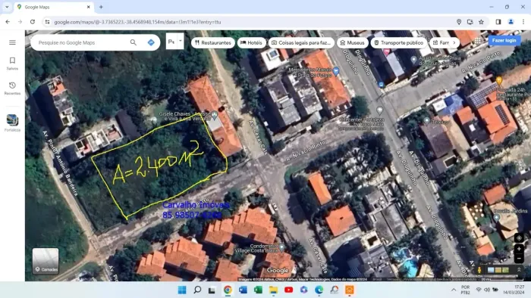Image resolution: width=531 pixels, height=298 pixels.
Task: Focus the Pesquise no Google Maps field
Action: coord(81,42)
